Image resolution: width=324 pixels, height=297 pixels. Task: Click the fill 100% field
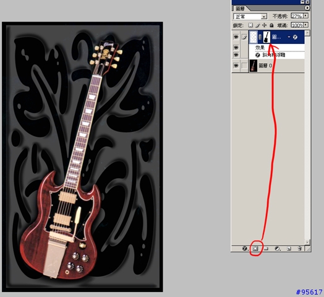pyautogui.click(x=297, y=25)
